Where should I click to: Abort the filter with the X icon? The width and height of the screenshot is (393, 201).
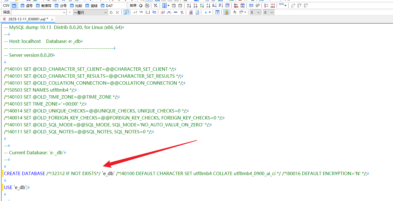coord(118,12)
